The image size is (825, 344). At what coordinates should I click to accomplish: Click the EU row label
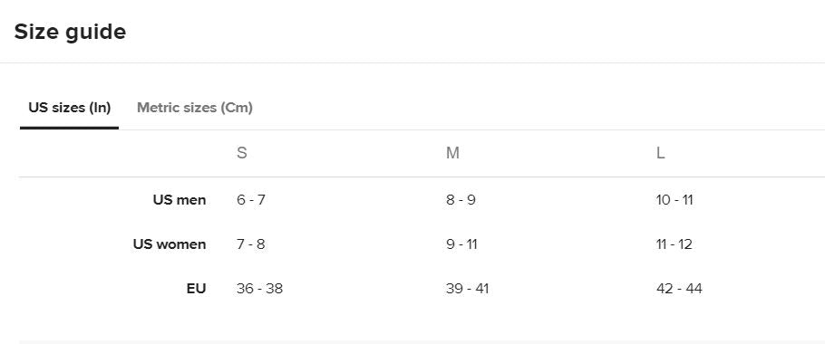coord(196,289)
